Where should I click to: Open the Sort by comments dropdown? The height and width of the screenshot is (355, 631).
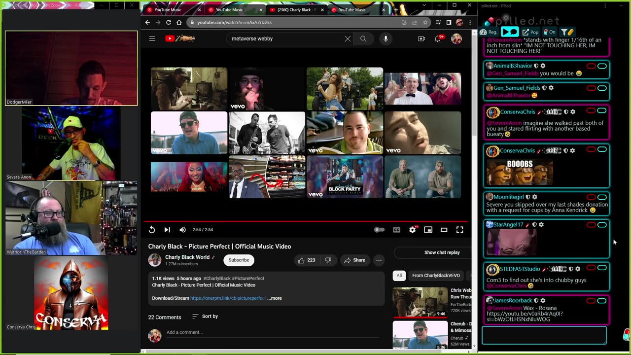[205, 317]
